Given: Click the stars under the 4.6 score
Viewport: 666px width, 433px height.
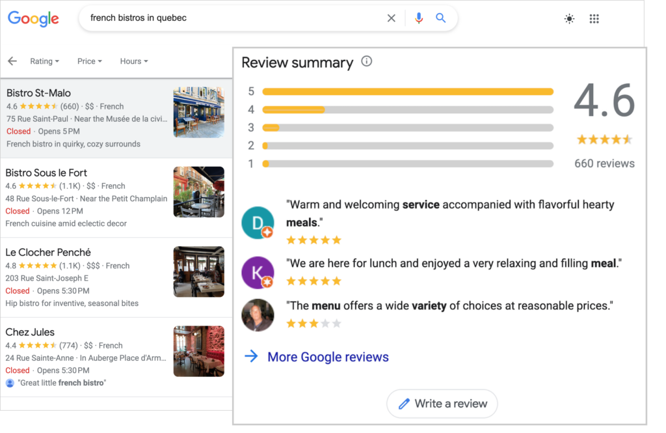Looking at the screenshot, I should (x=604, y=139).
